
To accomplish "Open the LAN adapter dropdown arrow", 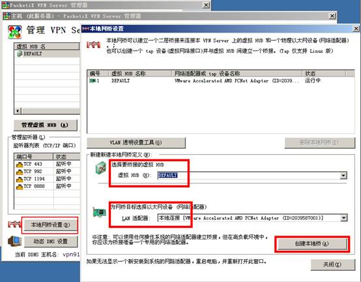I will point(343,217).
